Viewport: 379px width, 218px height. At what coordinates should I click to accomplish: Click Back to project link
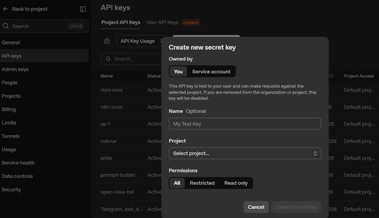tap(29, 9)
